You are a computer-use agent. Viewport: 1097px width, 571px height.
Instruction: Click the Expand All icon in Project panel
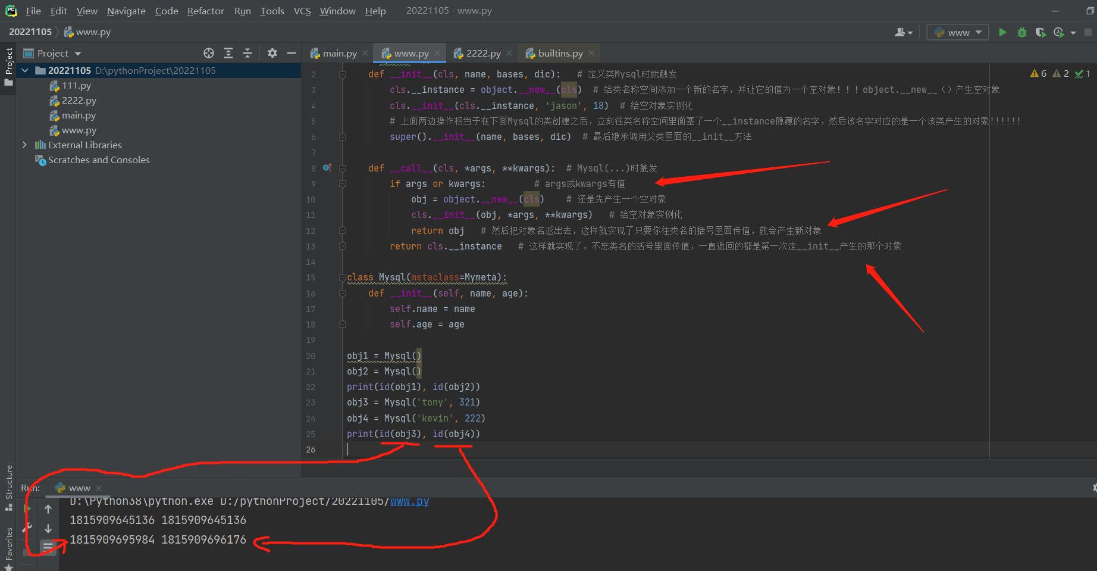point(228,53)
